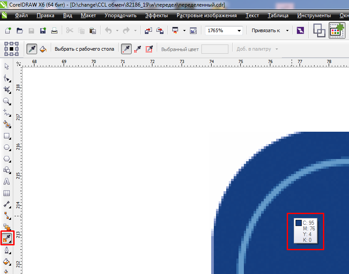The height and width of the screenshot is (274, 349).
Task: Click the overlapping squares icon beside the palette icon
Action: (319, 30)
